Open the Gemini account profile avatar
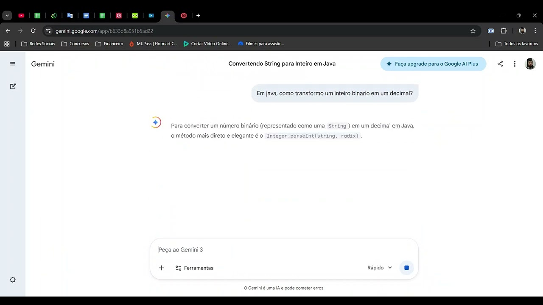The image size is (543, 305). click(x=530, y=64)
